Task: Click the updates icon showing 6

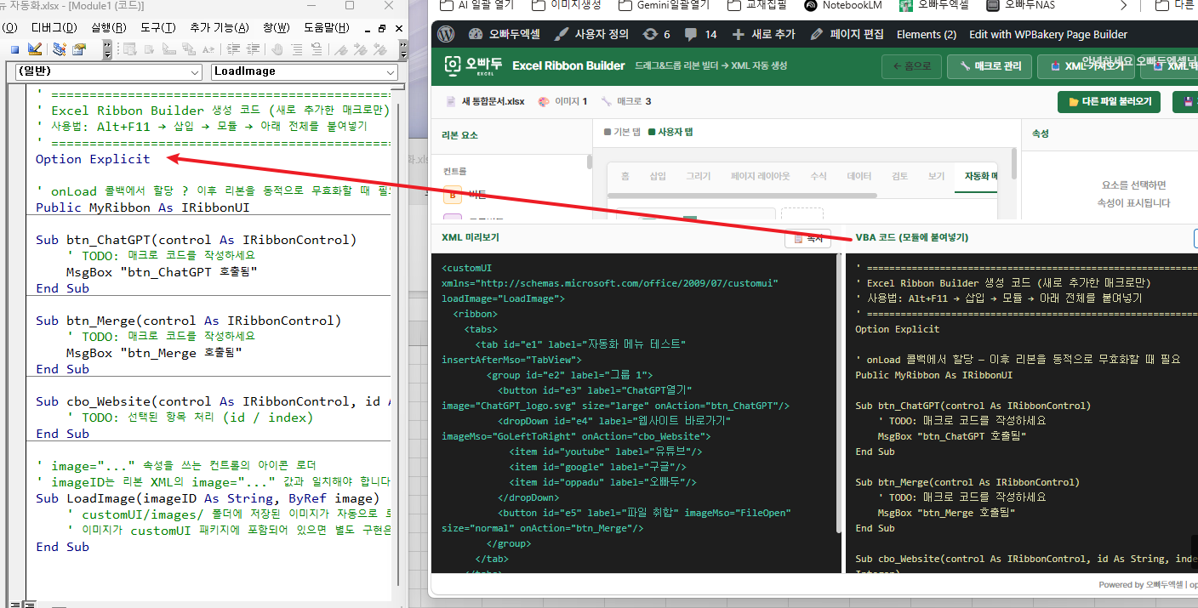Action: pyautogui.click(x=657, y=34)
